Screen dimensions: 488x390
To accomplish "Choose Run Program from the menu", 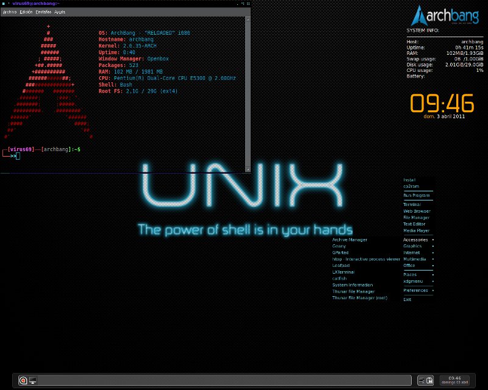I will (418, 196).
